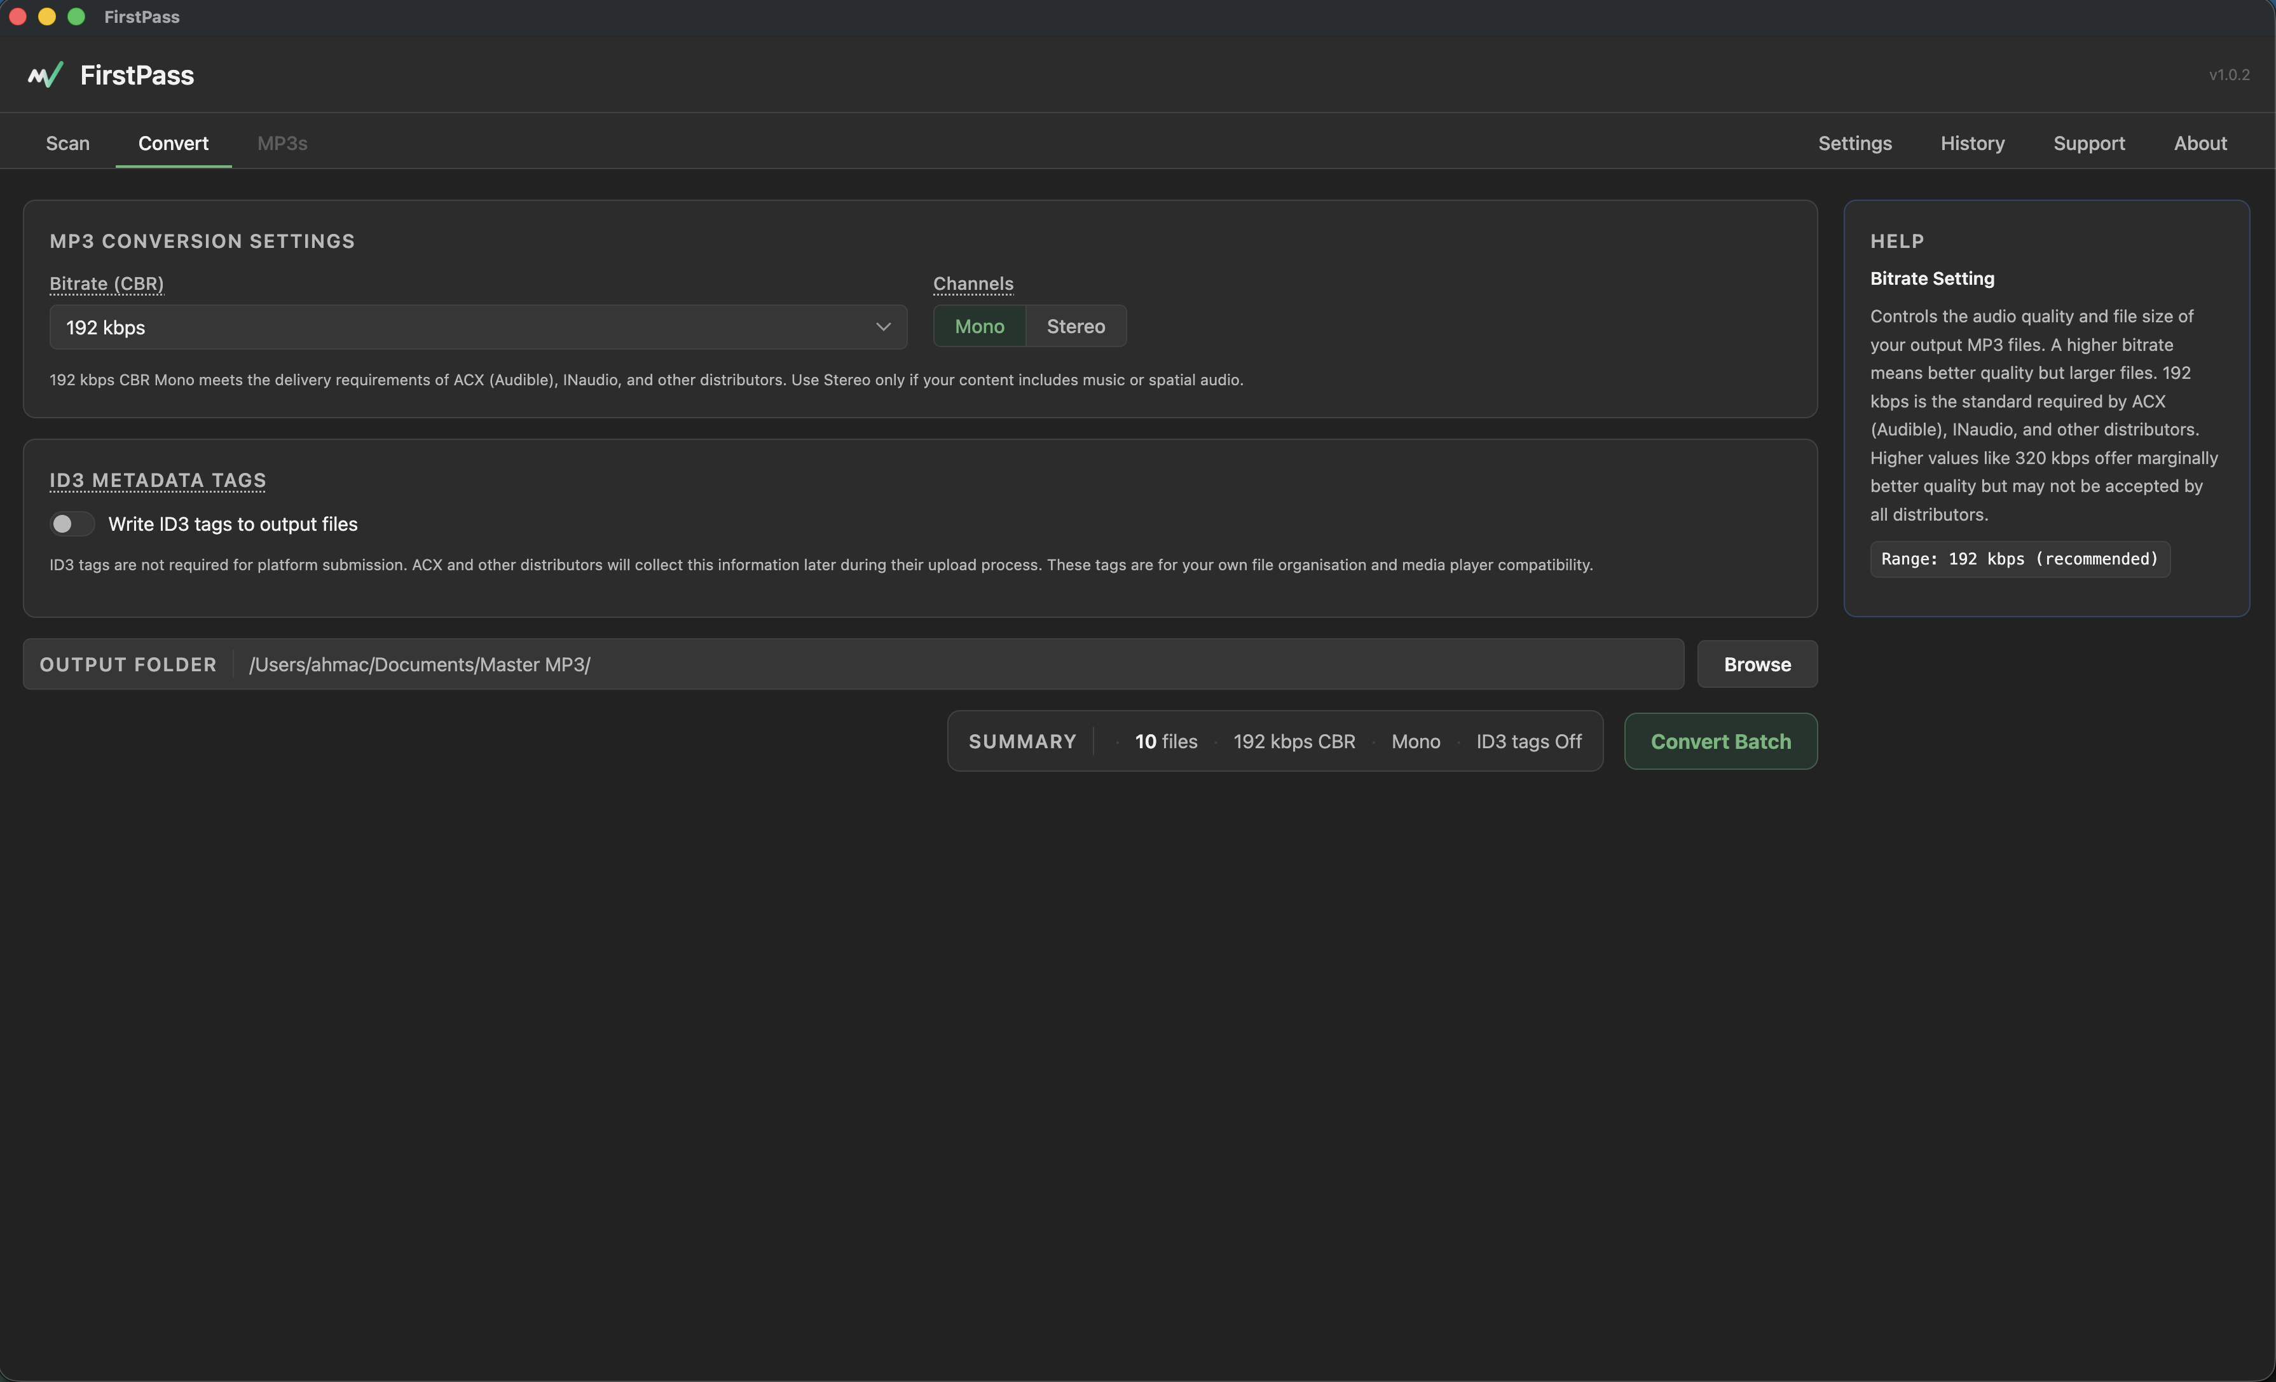Click the SUMMARY label
Viewport: 2276px width, 1382px height.
coord(1022,741)
